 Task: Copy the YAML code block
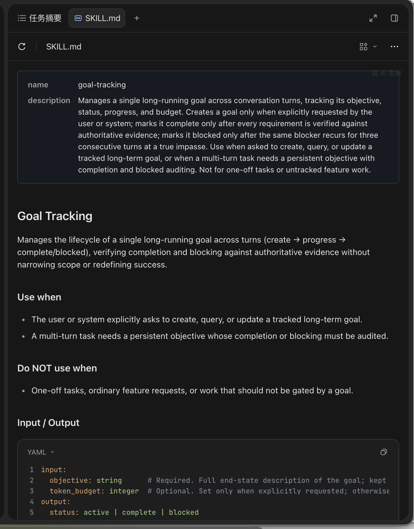pos(383,452)
